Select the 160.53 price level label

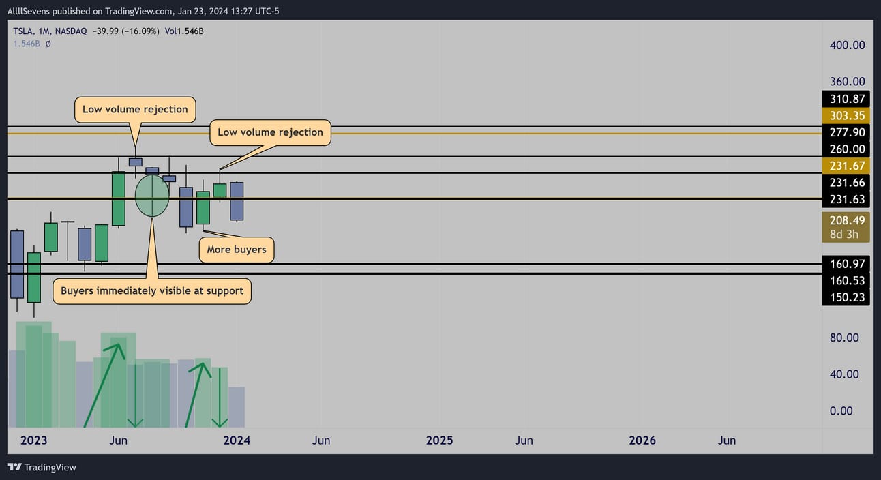[x=846, y=281]
